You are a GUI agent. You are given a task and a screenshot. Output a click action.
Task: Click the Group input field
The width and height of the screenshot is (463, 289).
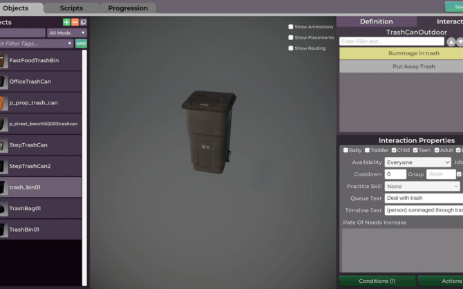click(x=441, y=174)
